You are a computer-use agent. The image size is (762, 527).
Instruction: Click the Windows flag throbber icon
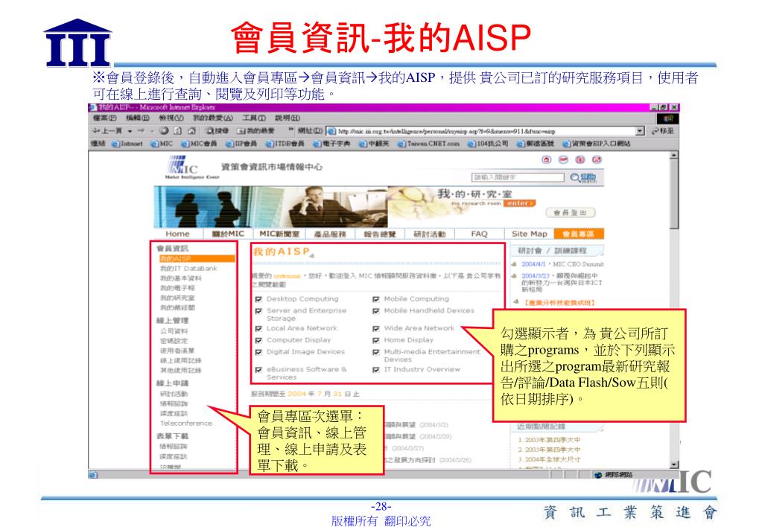click(668, 118)
